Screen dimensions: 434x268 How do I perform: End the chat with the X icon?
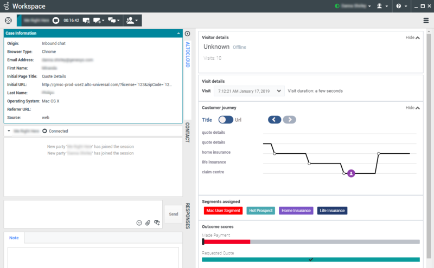click(86, 21)
